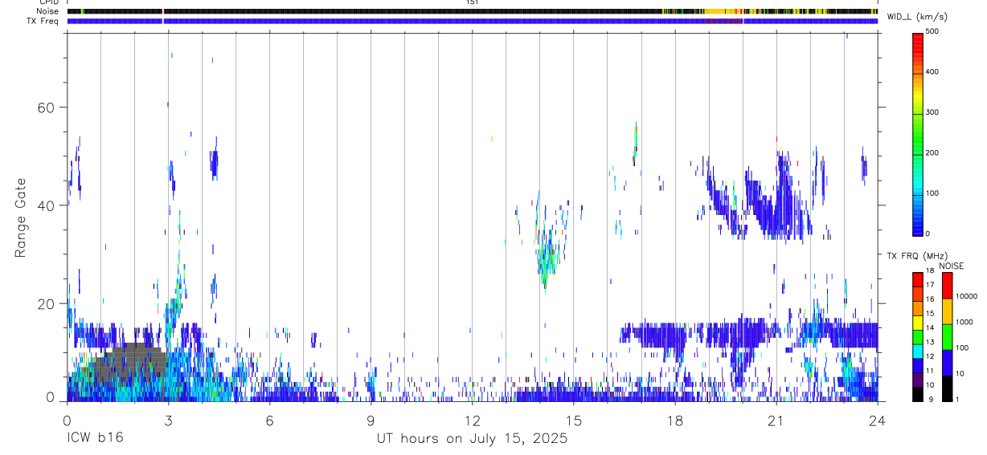This screenshot has height=455, width=987.
Task: Click the 'TX Freq' row label
Action: 43,21
